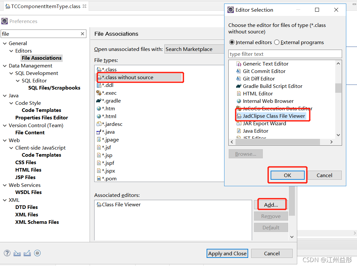357x266 pixels.
Task: Collapse the Java tree node
Action: 5,96
